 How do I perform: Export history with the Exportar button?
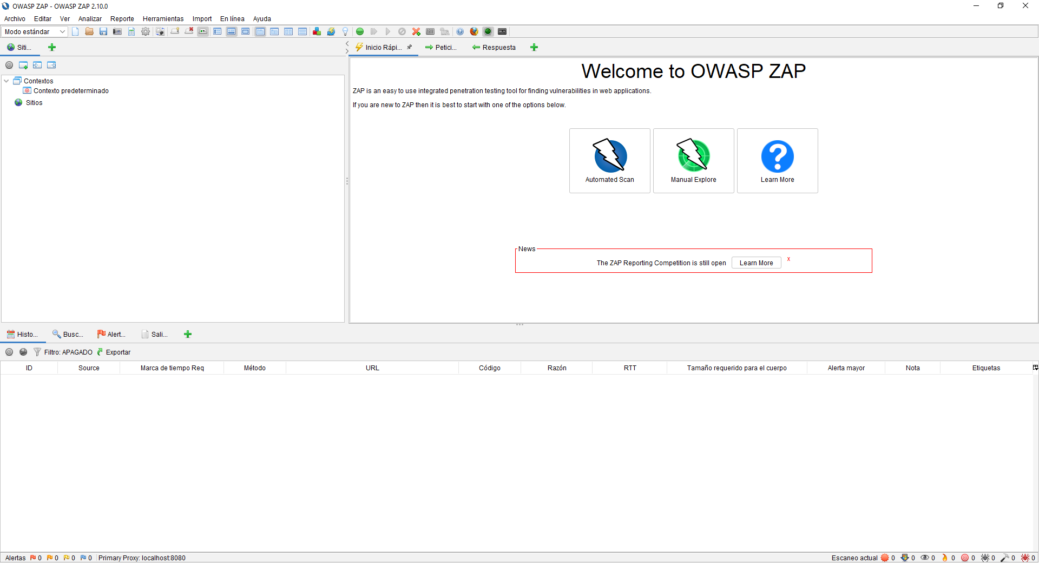114,352
